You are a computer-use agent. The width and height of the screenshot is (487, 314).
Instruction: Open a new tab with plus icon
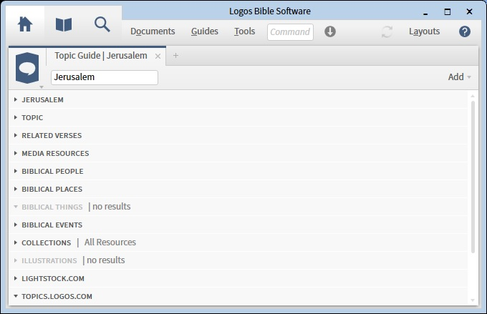(x=176, y=56)
